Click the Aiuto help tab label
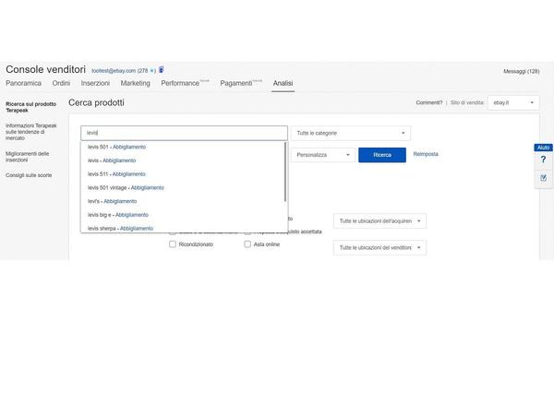This screenshot has height=415, width=554. pyautogui.click(x=543, y=148)
